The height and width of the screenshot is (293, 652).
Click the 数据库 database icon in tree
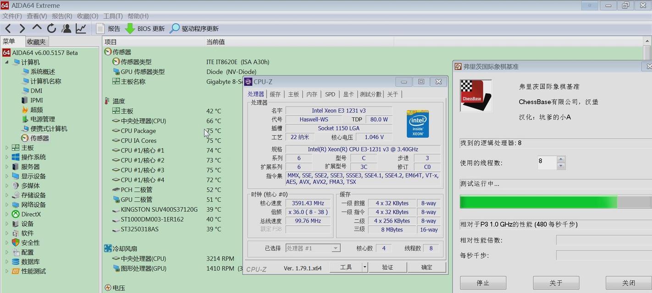tap(16, 261)
